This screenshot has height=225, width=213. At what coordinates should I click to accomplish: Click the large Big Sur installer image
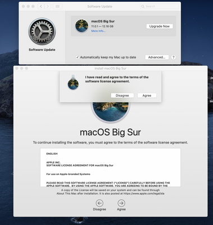111,112
